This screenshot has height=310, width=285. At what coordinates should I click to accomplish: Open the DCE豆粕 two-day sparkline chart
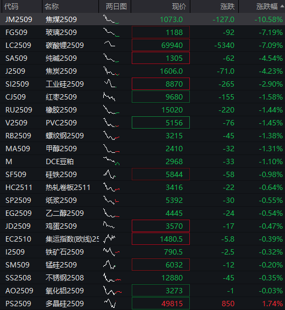pos(111,161)
